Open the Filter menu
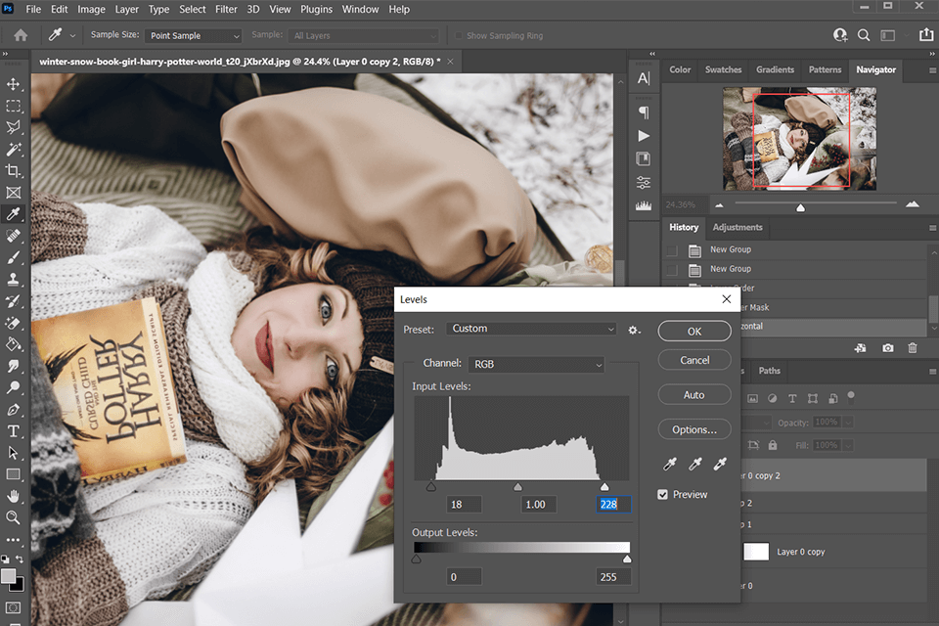939x626 pixels. (x=226, y=10)
